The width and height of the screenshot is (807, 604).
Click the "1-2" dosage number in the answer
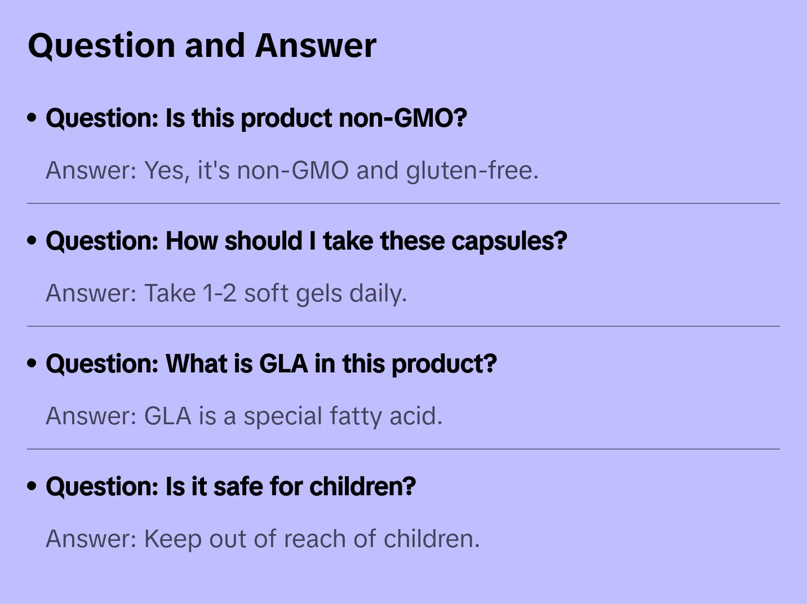tap(219, 293)
